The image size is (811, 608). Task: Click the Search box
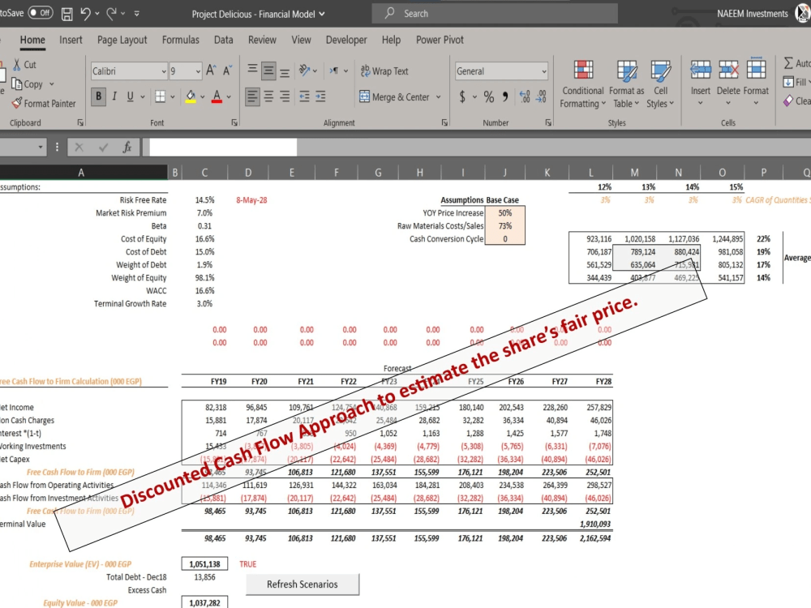(495, 14)
